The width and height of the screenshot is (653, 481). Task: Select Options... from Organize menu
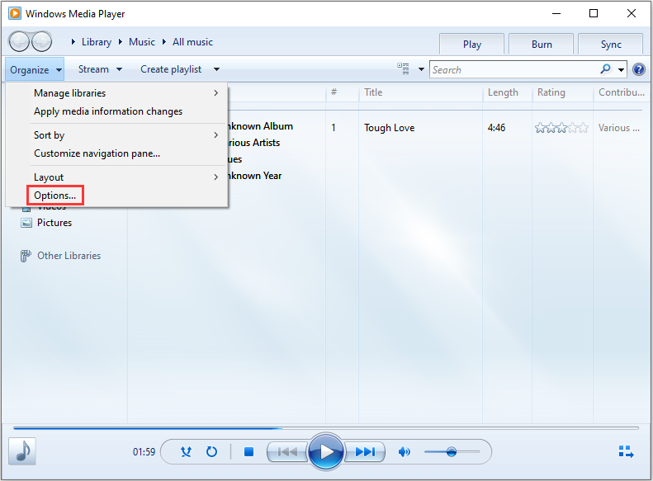click(x=54, y=196)
